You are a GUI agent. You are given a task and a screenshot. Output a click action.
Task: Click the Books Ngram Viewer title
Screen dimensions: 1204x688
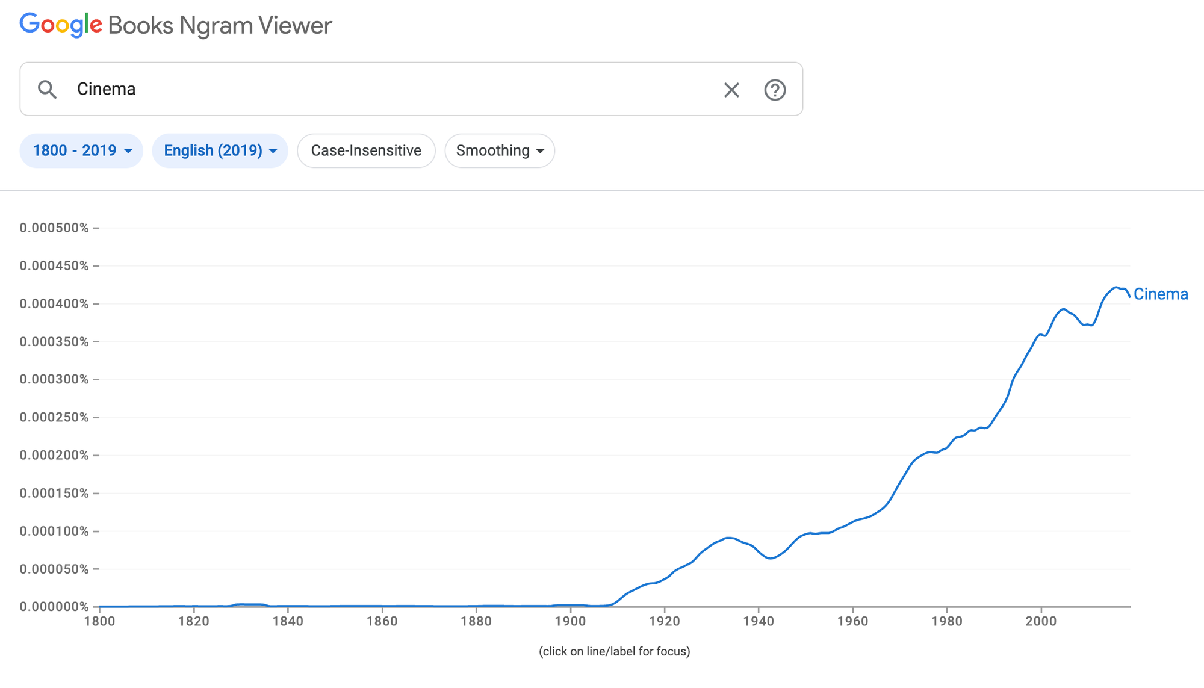(220, 25)
